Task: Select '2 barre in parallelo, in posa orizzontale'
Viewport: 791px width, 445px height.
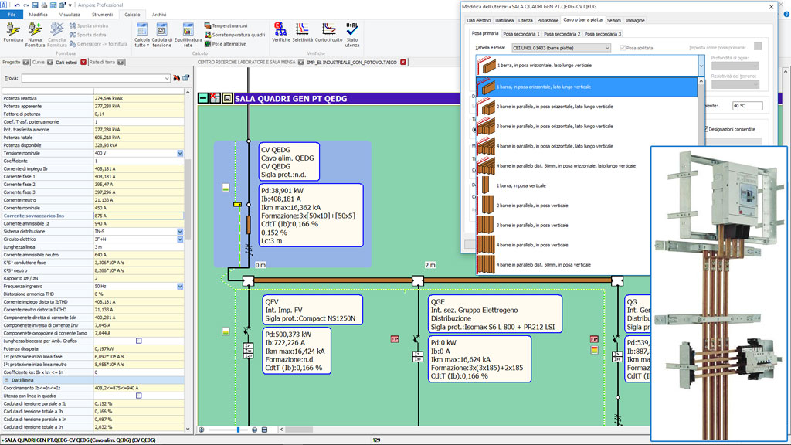Action: tap(587, 107)
